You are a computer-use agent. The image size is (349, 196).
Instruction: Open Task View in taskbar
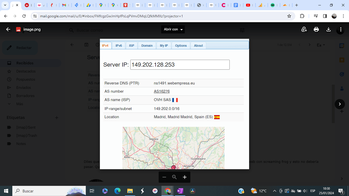[92, 191]
